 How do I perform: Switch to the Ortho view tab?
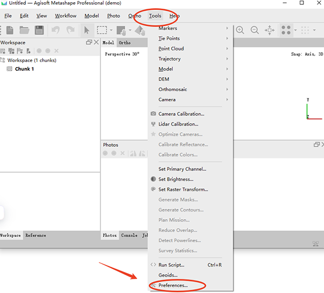click(125, 43)
